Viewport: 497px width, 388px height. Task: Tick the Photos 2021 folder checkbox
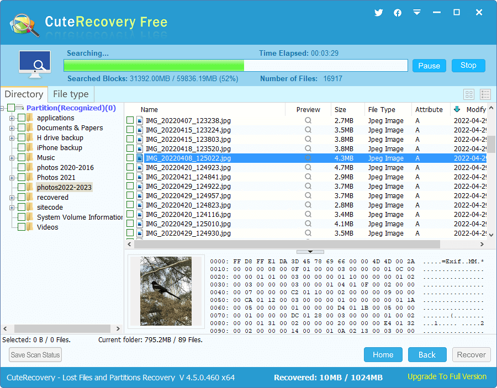point(22,178)
